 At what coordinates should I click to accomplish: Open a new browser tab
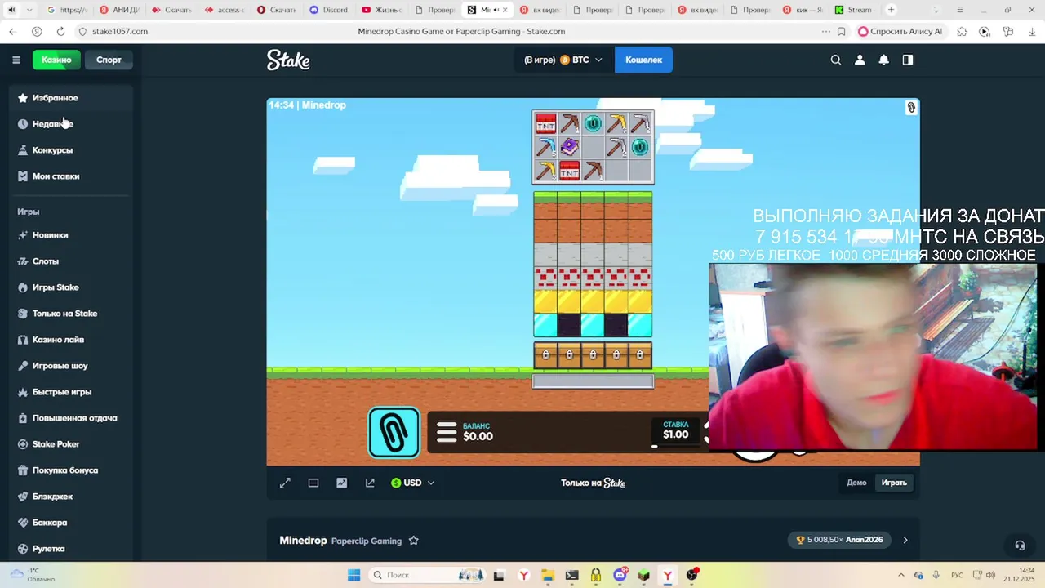891,10
